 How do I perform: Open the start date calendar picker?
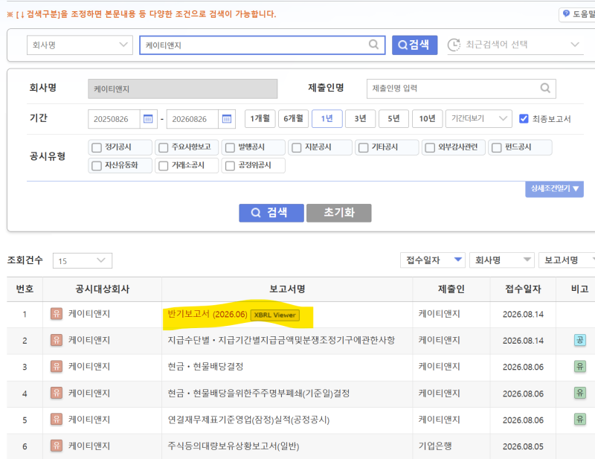pos(148,119)
